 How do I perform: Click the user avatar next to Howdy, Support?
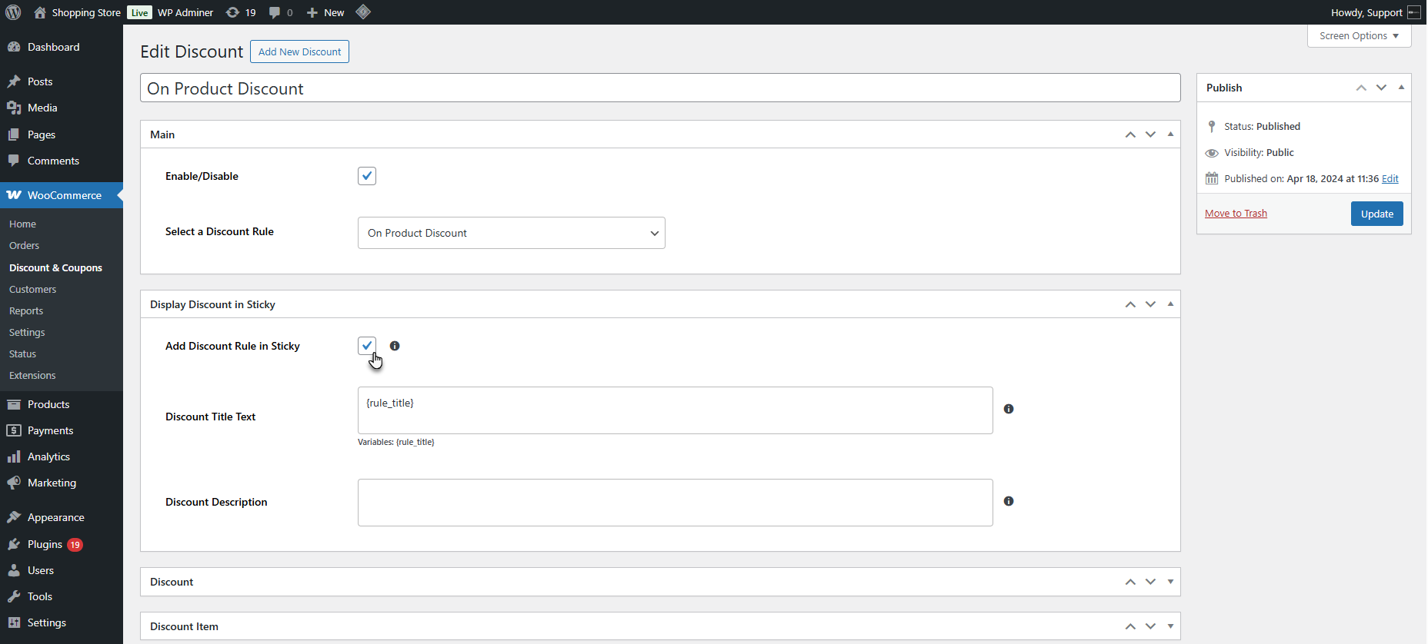pos(1414,12)
